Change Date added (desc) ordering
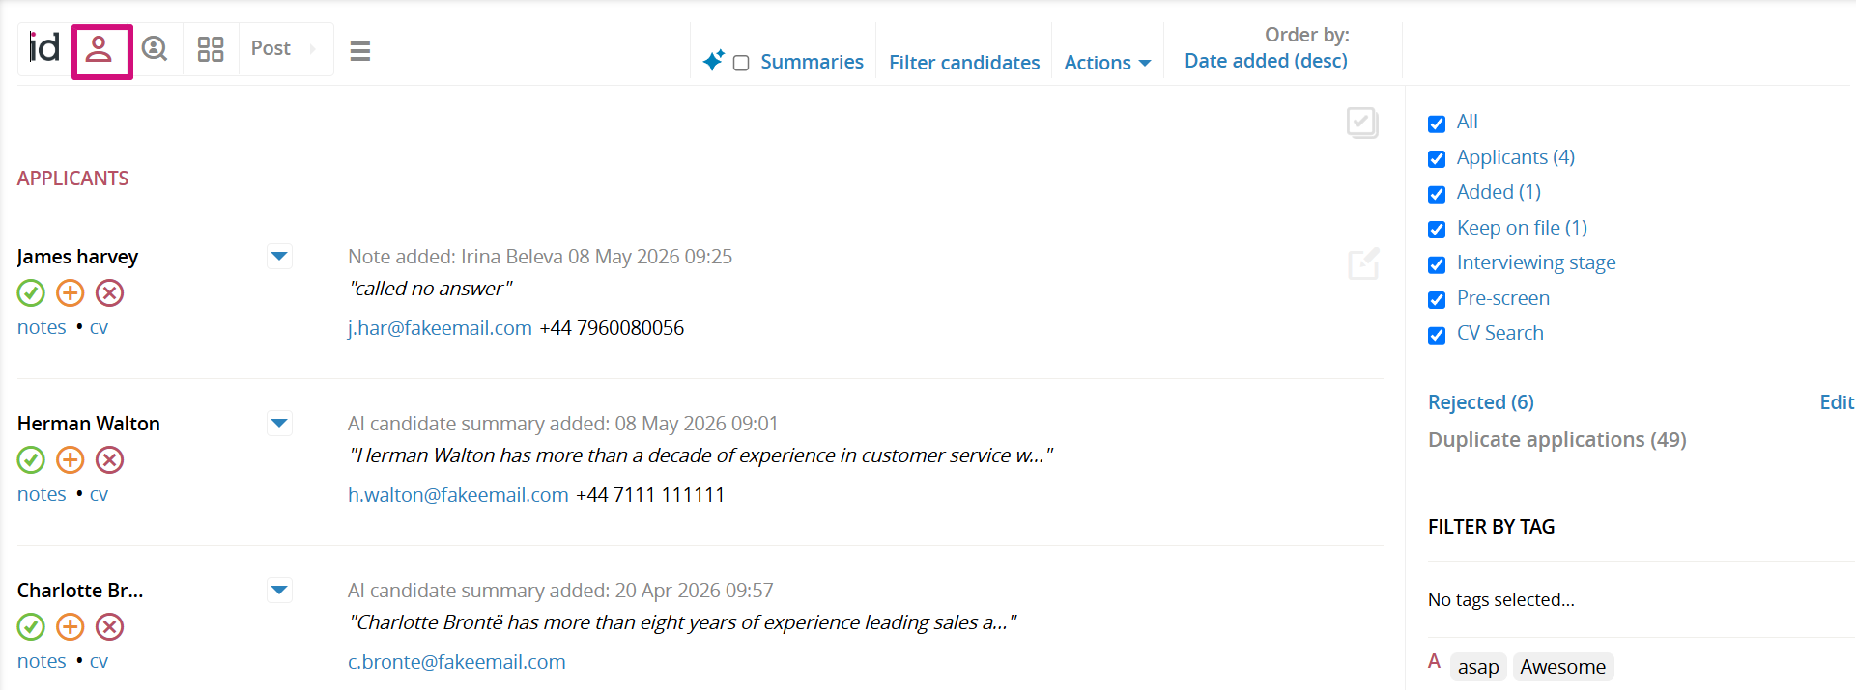 [1266, 61]
